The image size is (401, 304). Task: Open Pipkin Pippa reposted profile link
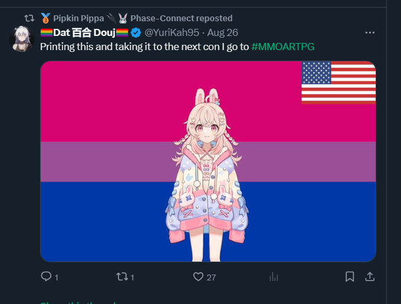[x=136, y=18]
